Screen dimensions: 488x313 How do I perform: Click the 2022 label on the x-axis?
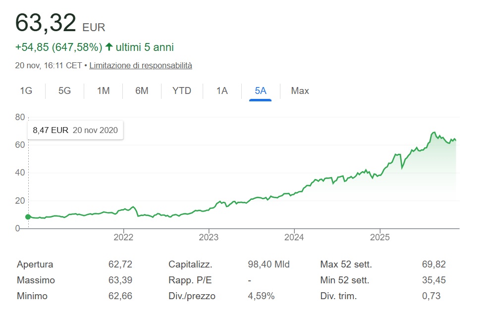click(123, 237)
